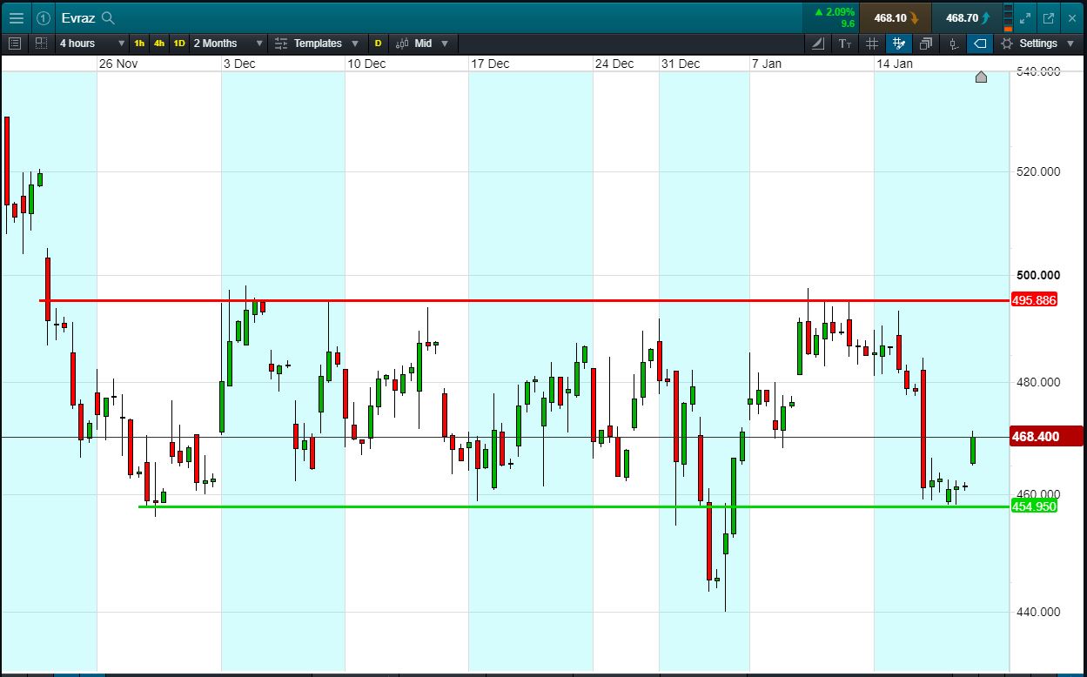The height and width of the screenshot is (677, 1087).
Task: Select the green support line at 454.950
Action: [x=574, y=506]
